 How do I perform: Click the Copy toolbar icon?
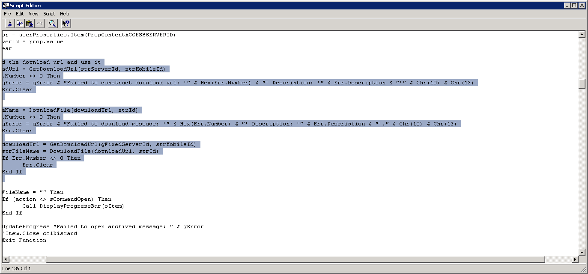(x=20, y=24)
